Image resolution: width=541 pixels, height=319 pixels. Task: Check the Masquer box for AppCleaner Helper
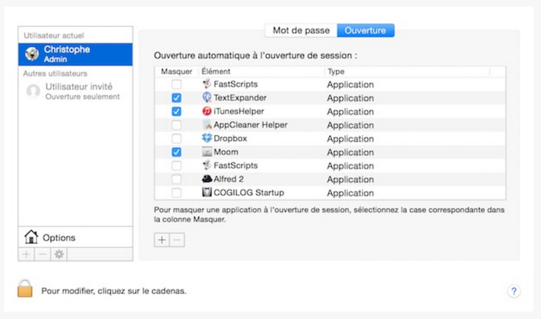click(177, 125)
